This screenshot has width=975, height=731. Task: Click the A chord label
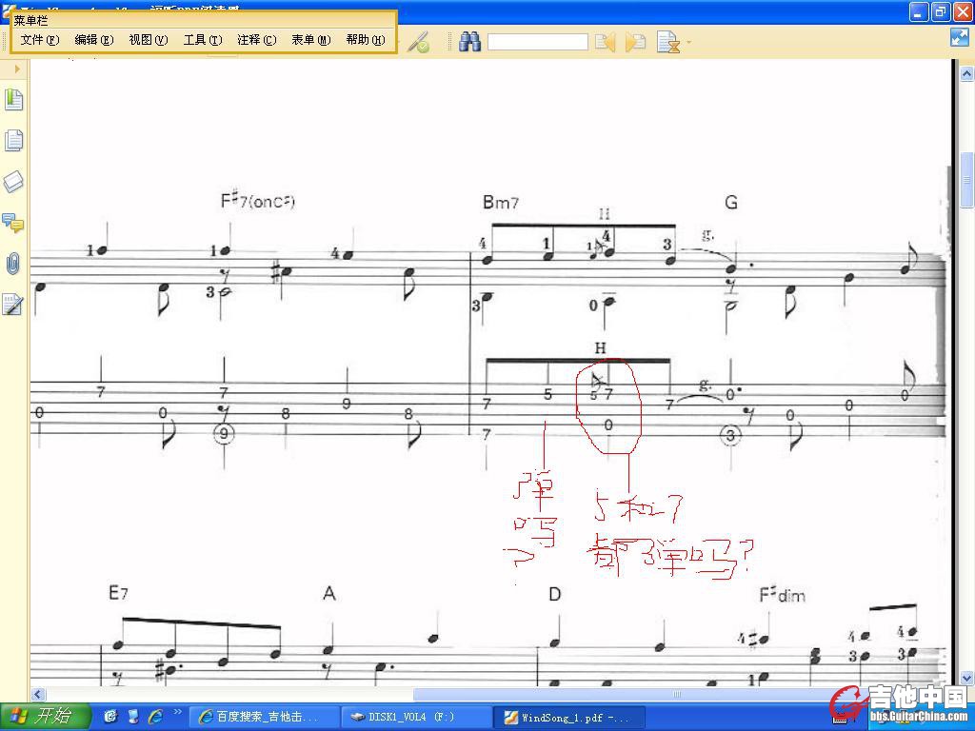329,594
